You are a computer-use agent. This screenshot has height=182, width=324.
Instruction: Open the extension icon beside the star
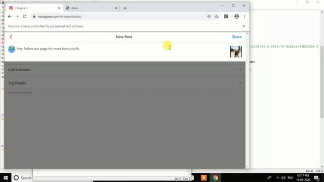click(x=226, y=17)
